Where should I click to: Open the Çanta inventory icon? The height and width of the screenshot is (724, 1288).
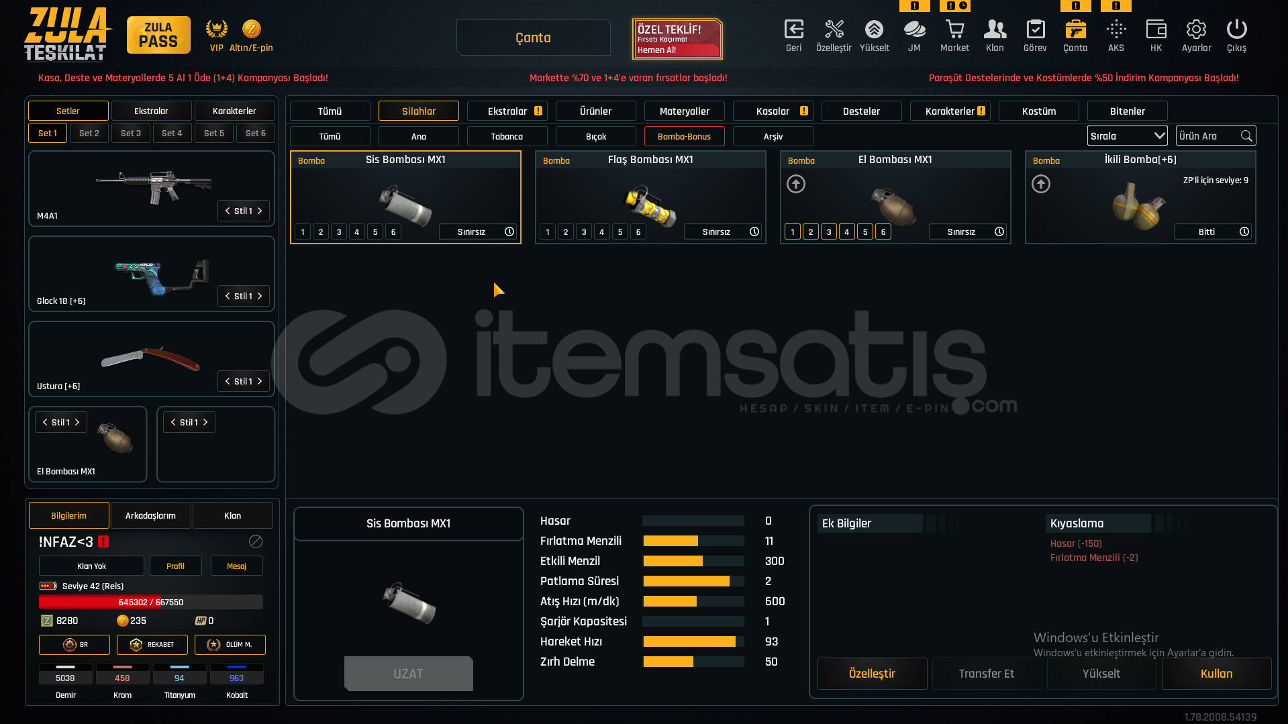[x=1075, y=30]
